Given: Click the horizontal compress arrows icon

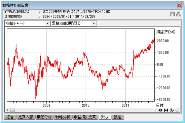Looking at the screenshot, I should (x=166, y=110).
